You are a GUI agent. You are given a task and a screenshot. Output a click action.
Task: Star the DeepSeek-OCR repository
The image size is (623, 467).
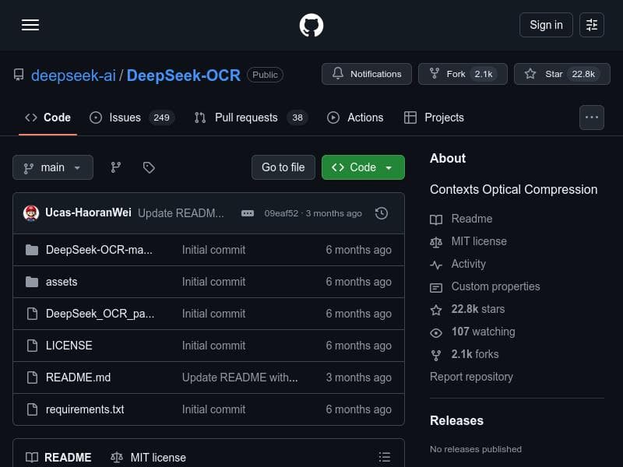pyautogui.click(x=553, y=73)
